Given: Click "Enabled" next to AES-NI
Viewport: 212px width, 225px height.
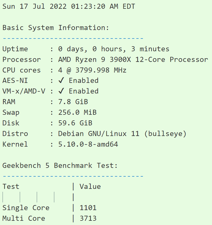Looking at the screenshot, I should pos(84,81).
